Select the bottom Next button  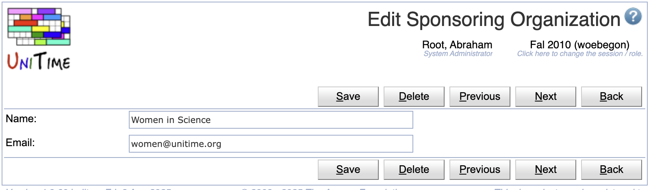pyautogui.click(x=546, y=170)
